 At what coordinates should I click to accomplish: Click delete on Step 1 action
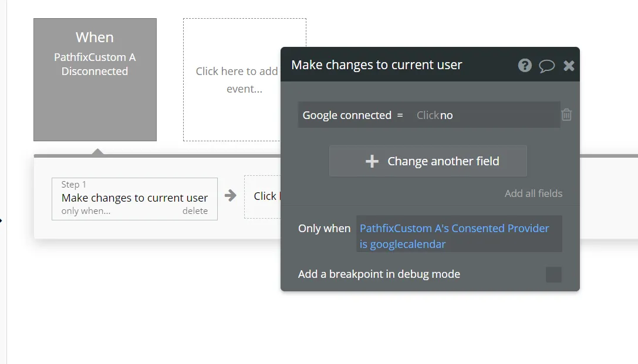click(195, 211)
